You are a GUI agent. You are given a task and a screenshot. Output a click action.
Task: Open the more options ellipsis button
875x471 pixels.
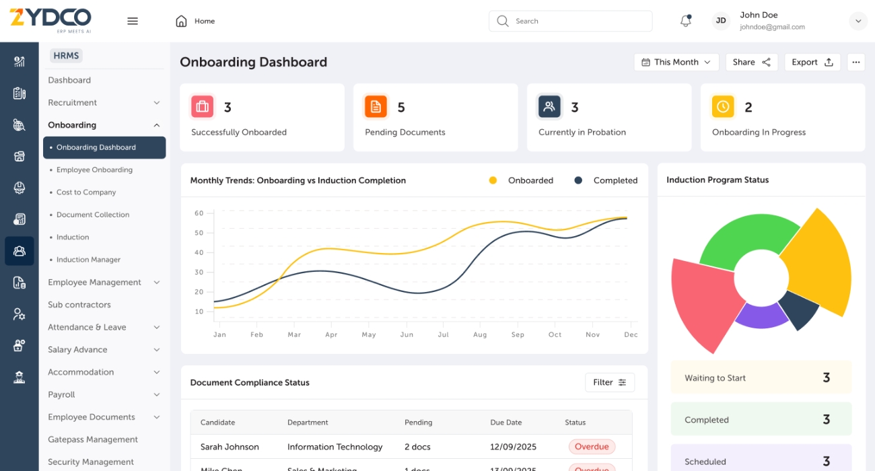click(x=855, y=62)
